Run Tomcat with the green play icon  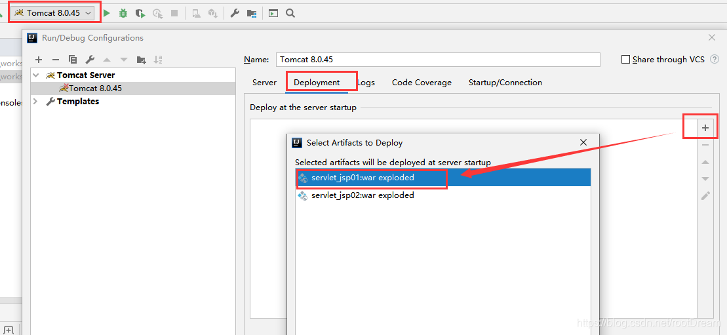click(x=107, y=14)
